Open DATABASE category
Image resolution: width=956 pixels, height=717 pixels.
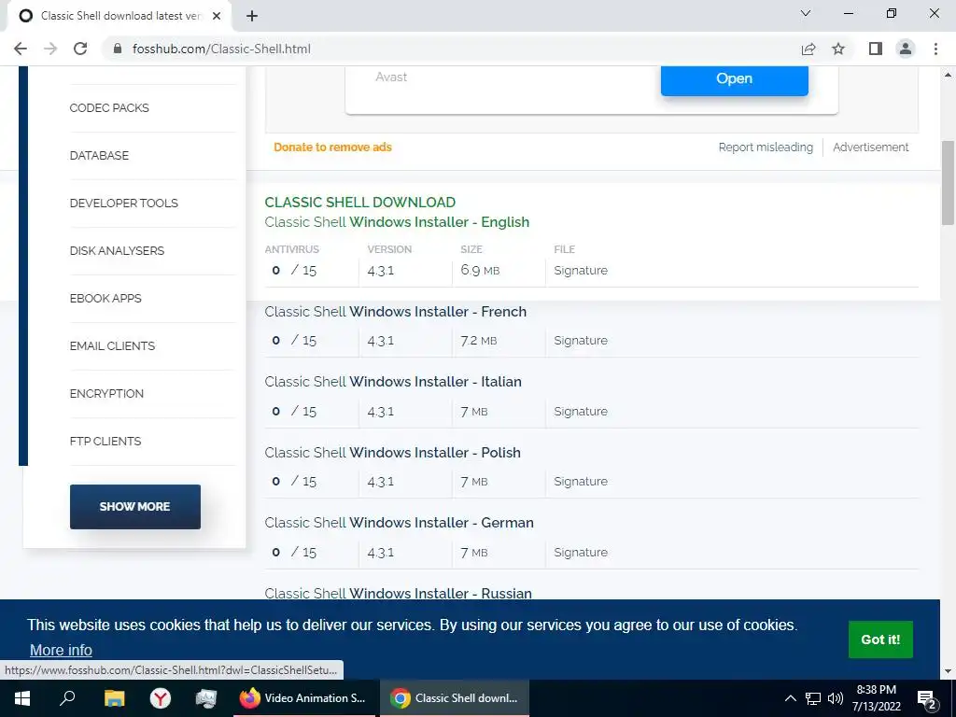coord(99,156)
